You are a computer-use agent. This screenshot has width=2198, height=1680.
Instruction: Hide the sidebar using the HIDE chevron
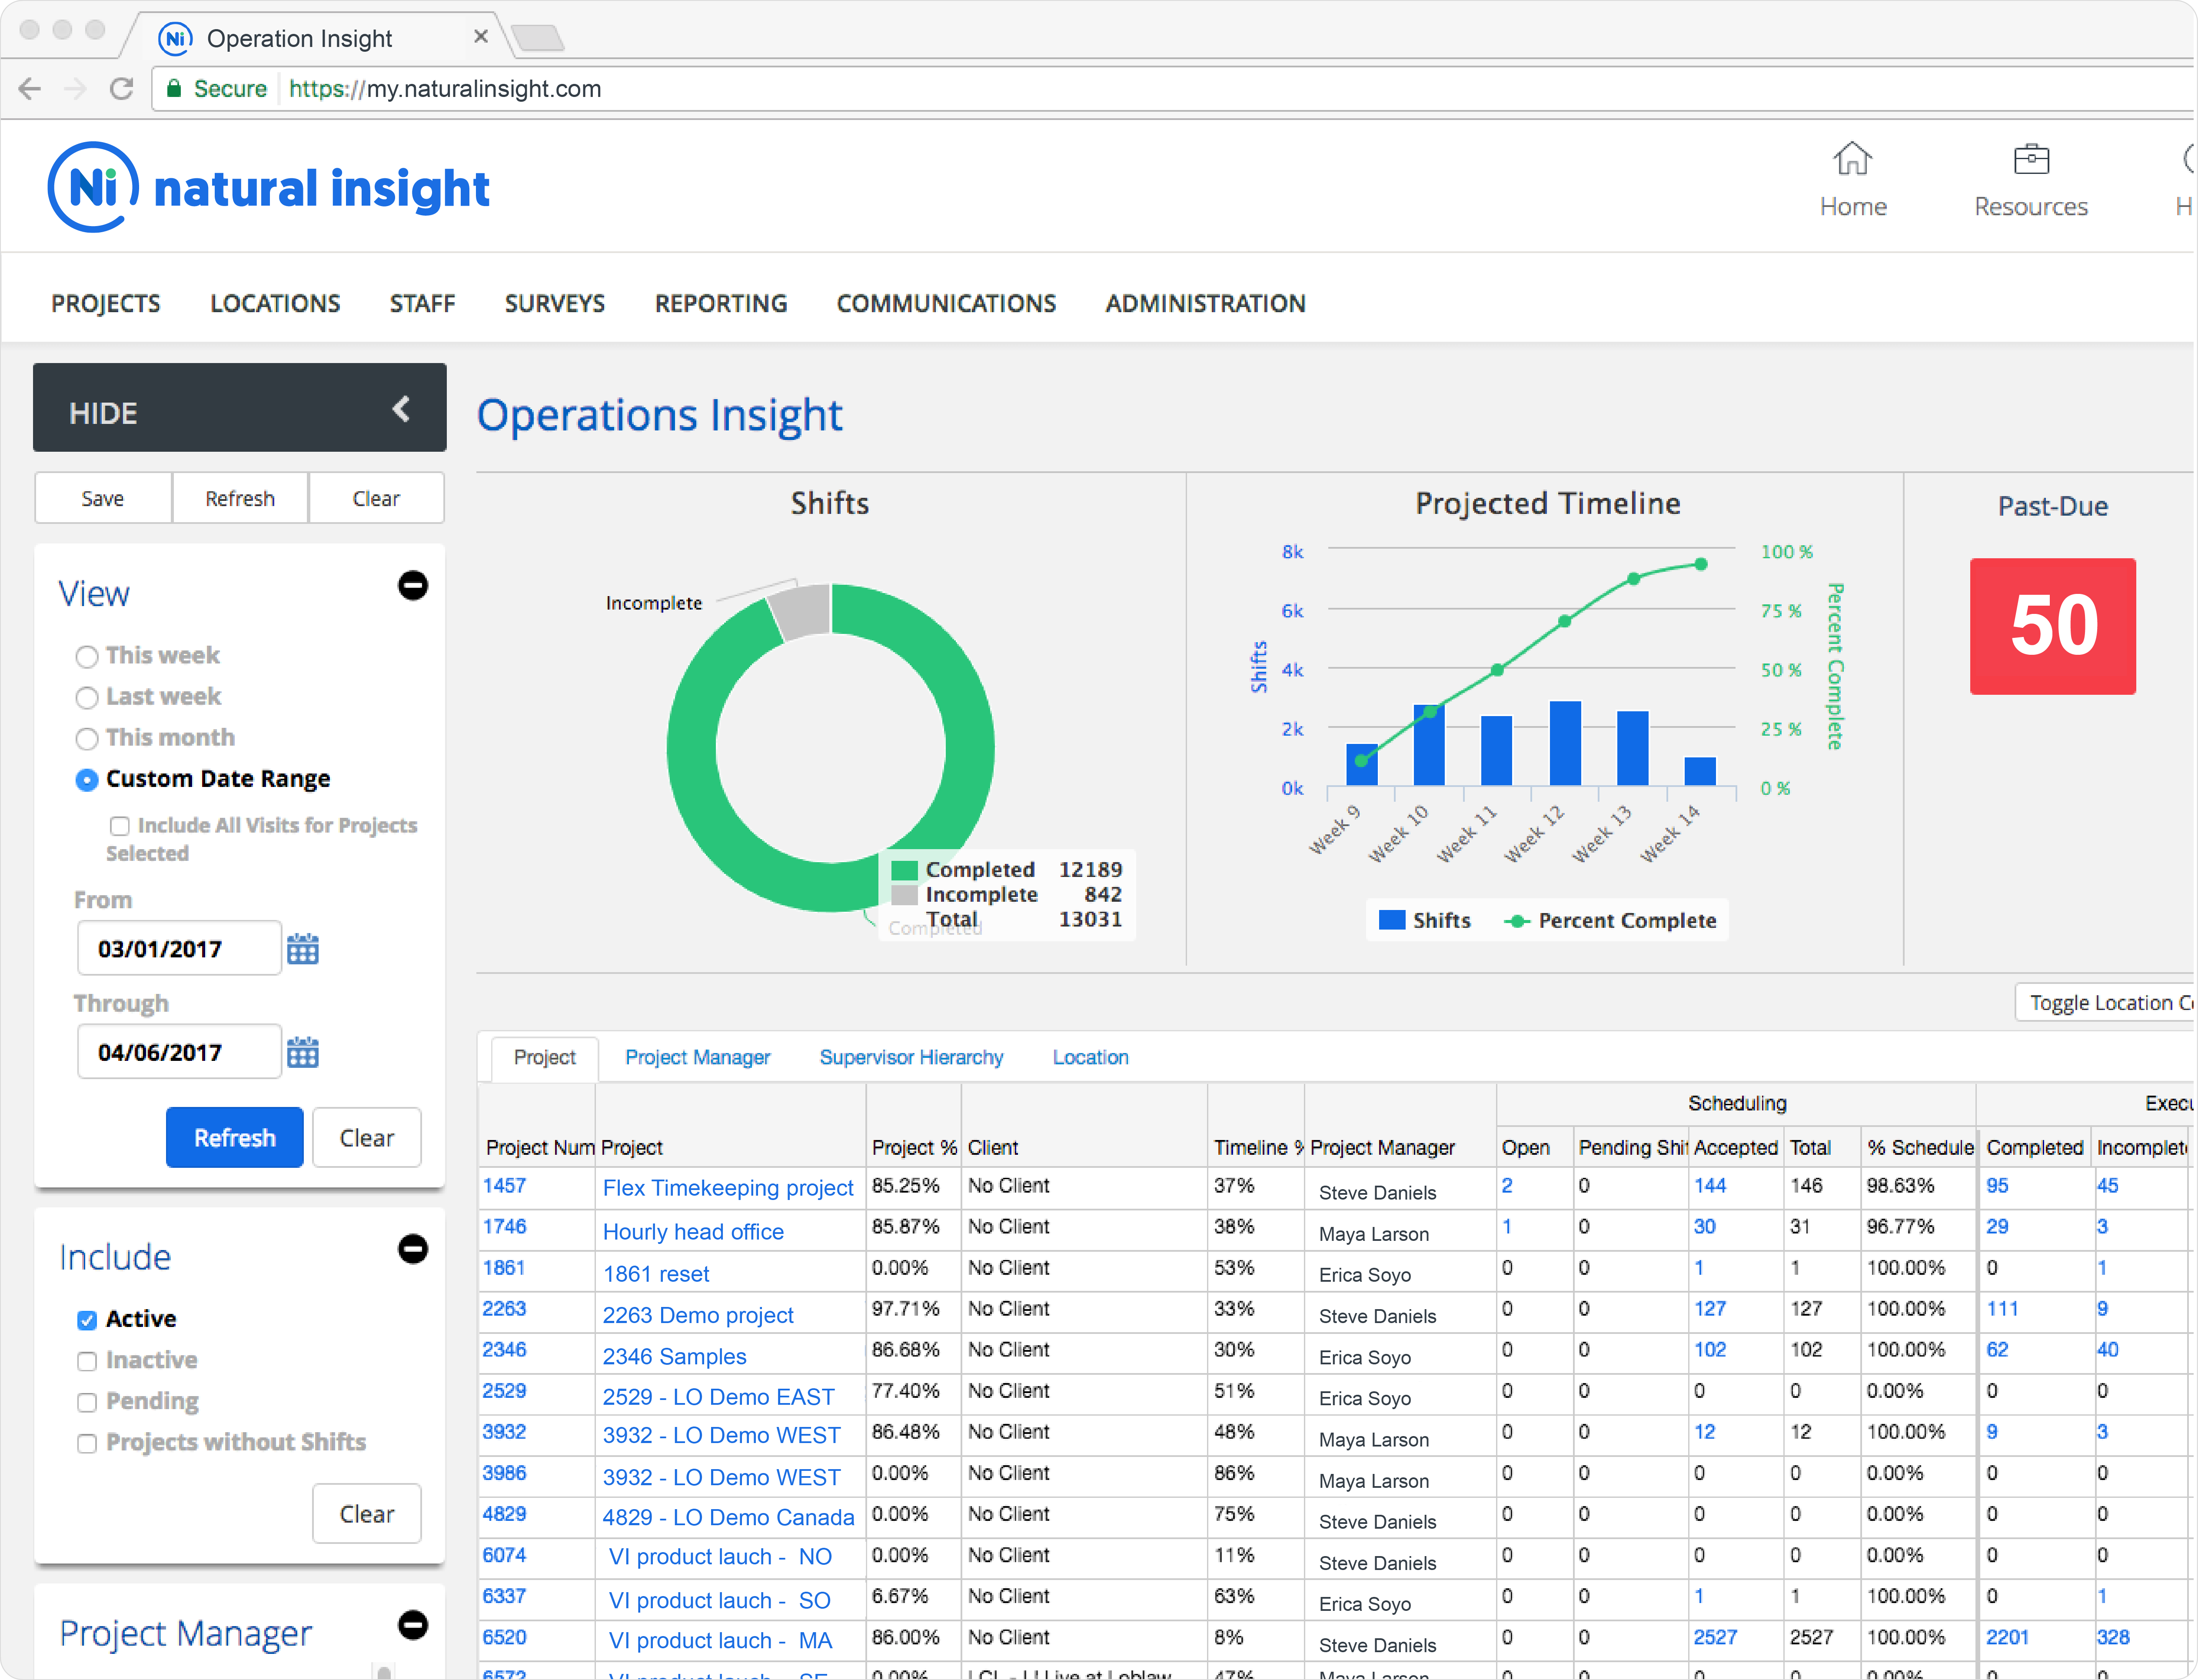click(x=402, y=409)
